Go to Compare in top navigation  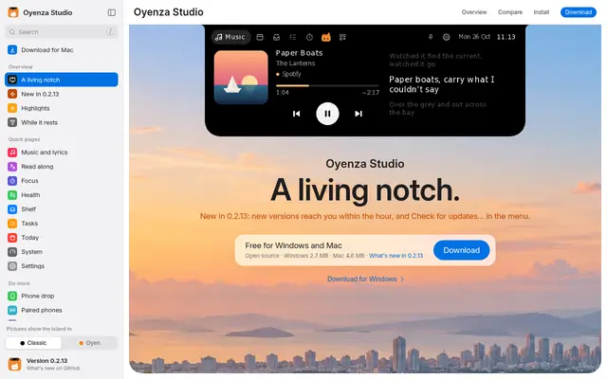tap(510, 12)
